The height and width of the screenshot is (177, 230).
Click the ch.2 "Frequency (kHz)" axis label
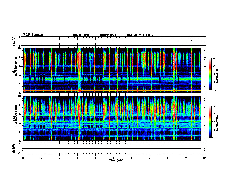[x=16, y=115]
